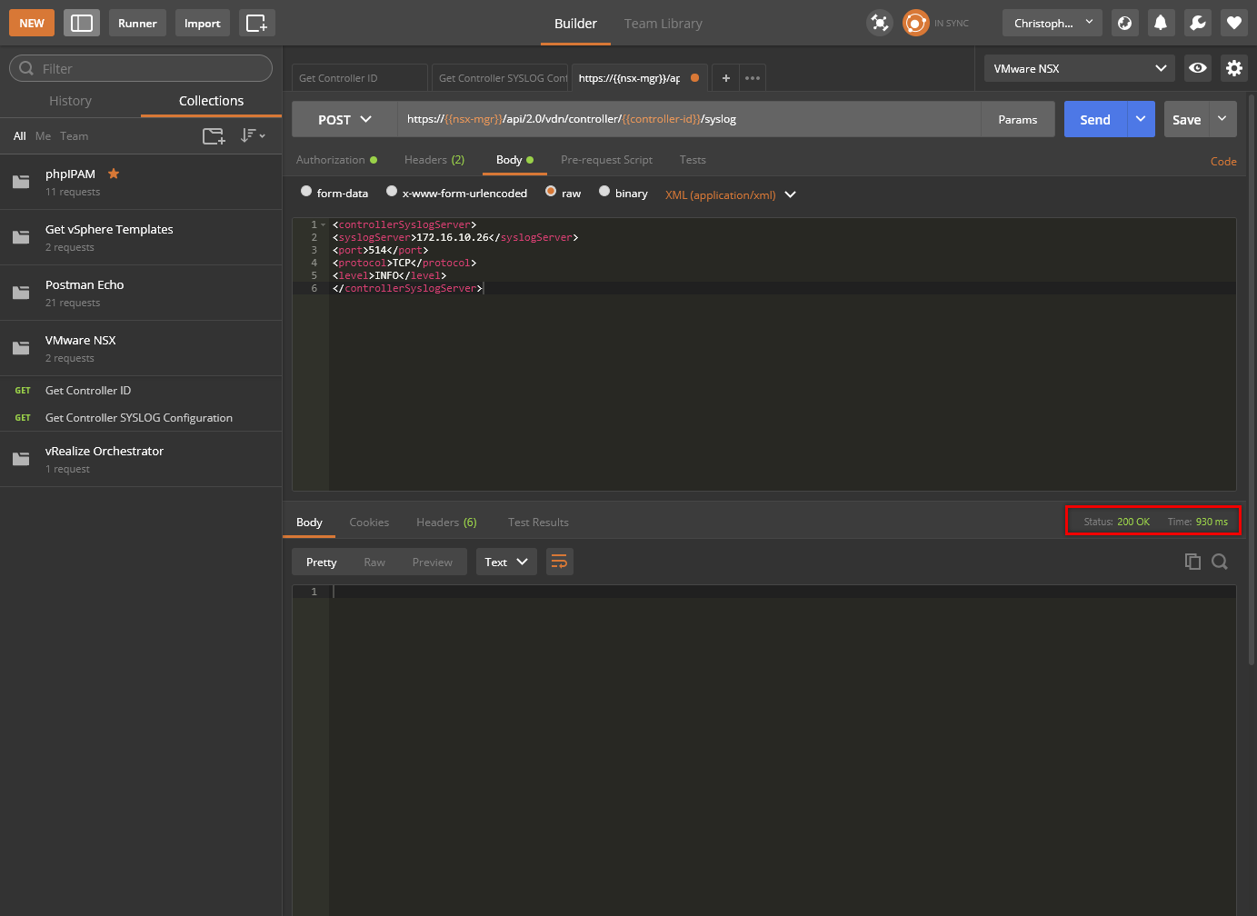Copy response using the copy icon
Viewport: 1257px width, 916px height.
(x=1192, y=562)
